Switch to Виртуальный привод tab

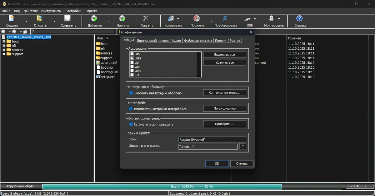[x=153, y=41]
